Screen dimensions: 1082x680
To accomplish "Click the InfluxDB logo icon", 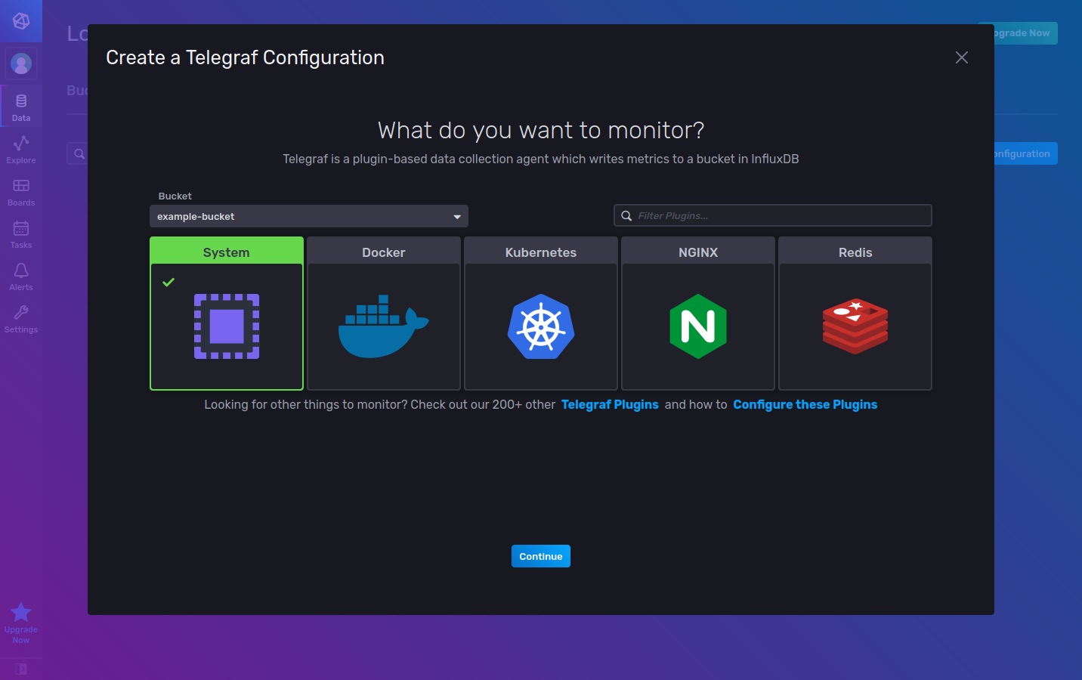I will pos(20,20).
